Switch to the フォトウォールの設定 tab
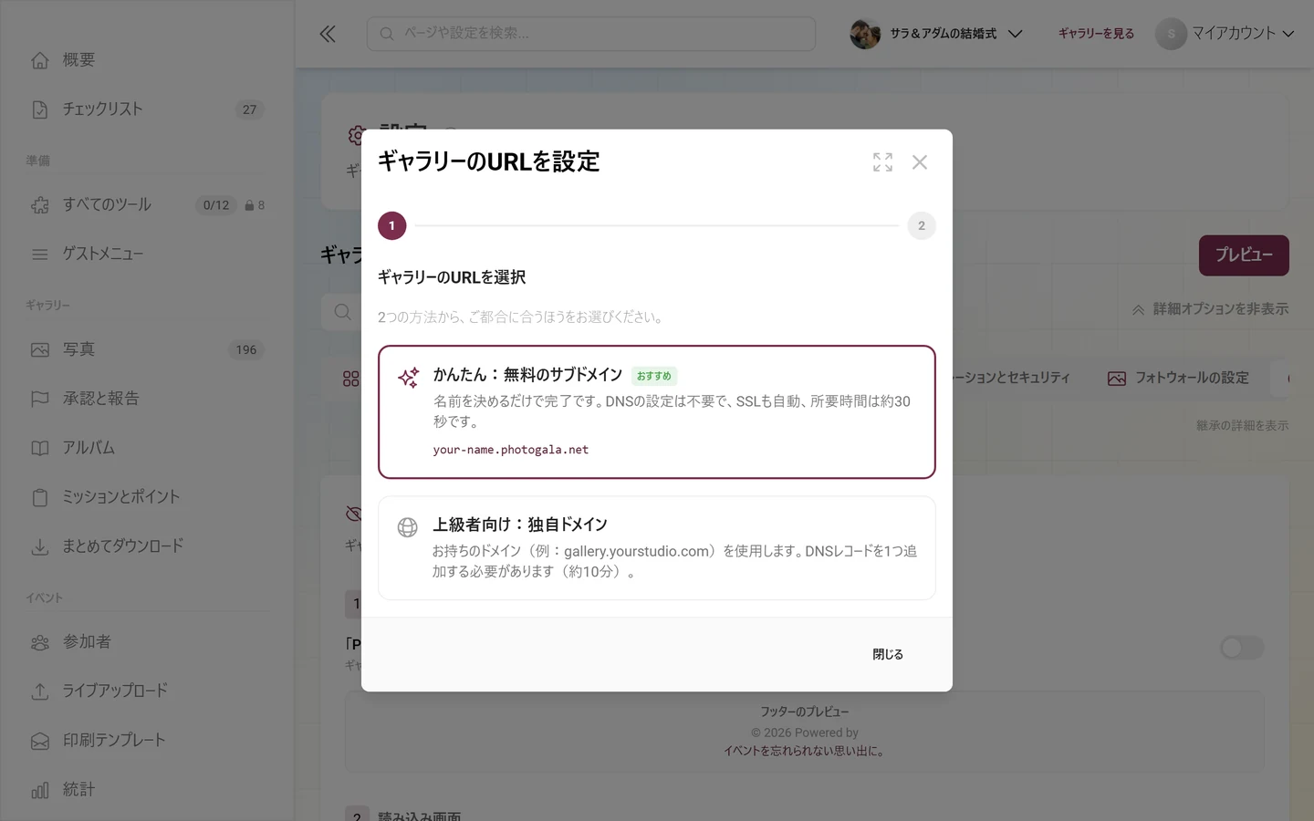 coord(1178,378)
